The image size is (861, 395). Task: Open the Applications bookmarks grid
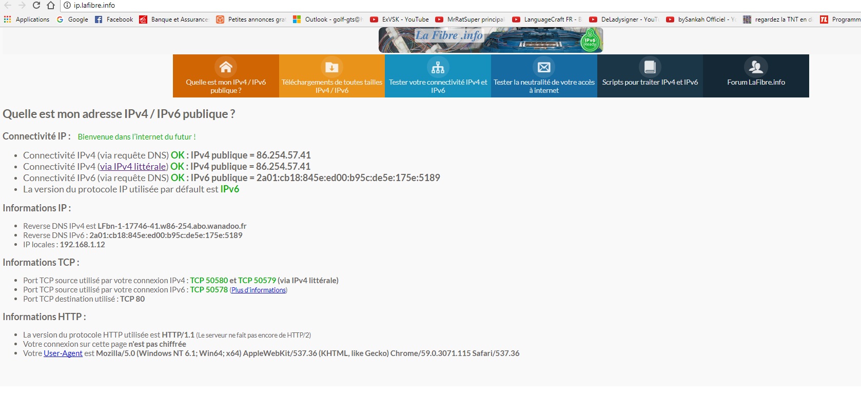click(27, 19)
